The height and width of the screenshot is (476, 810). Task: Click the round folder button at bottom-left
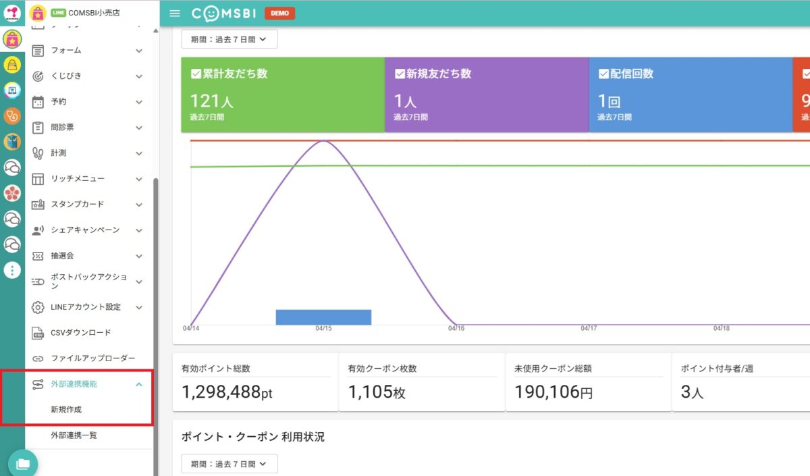(23, 463)
